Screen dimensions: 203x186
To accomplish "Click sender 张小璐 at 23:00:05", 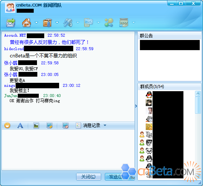I will coord(11,74).
